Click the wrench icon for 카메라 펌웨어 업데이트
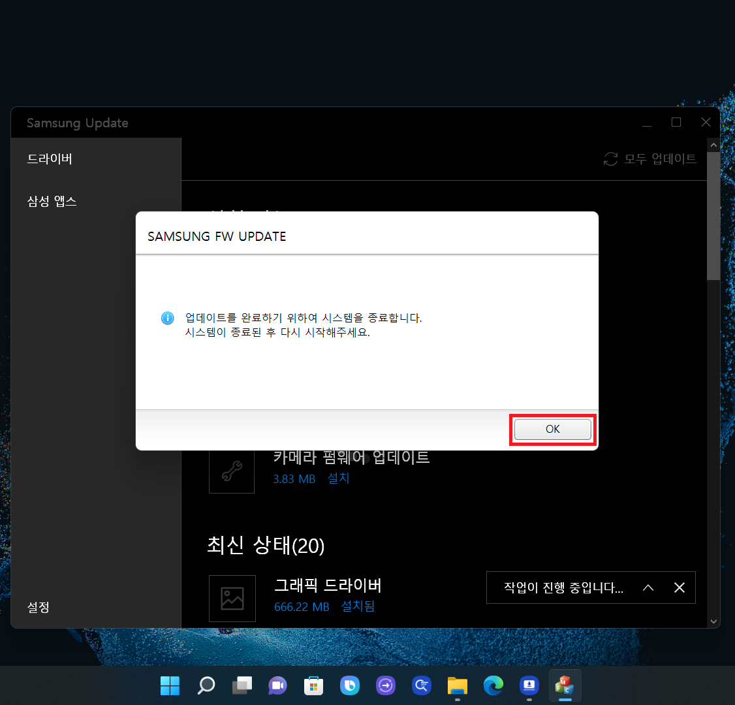This screenshot has width=735, height=705. point(232,471)
